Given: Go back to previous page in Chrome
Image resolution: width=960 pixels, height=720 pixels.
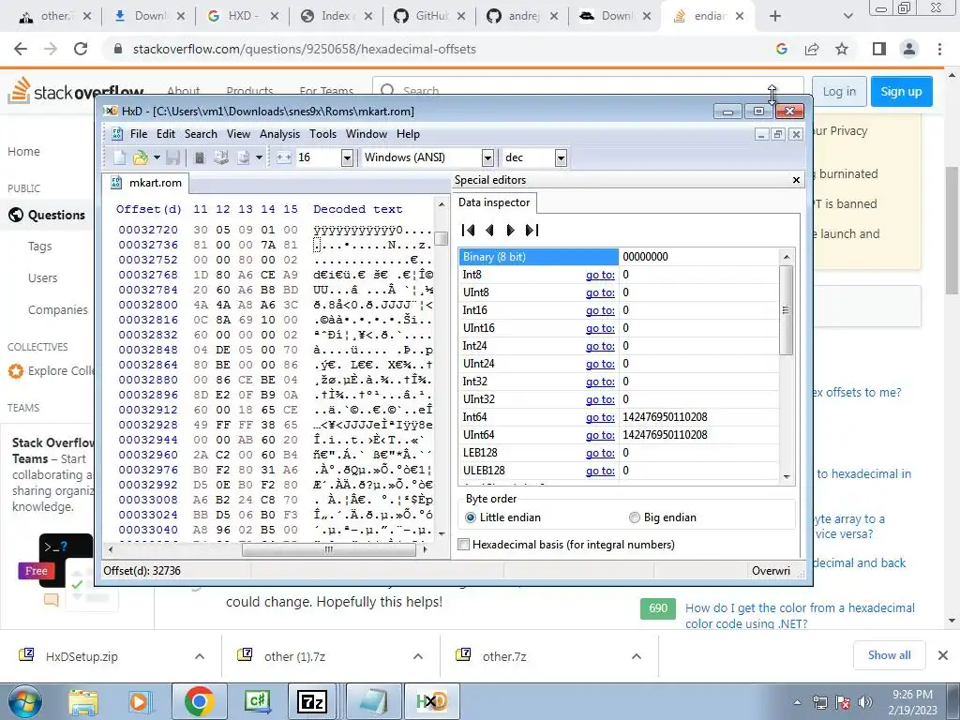Looking at the screenshot, I should tap(21, 49).
